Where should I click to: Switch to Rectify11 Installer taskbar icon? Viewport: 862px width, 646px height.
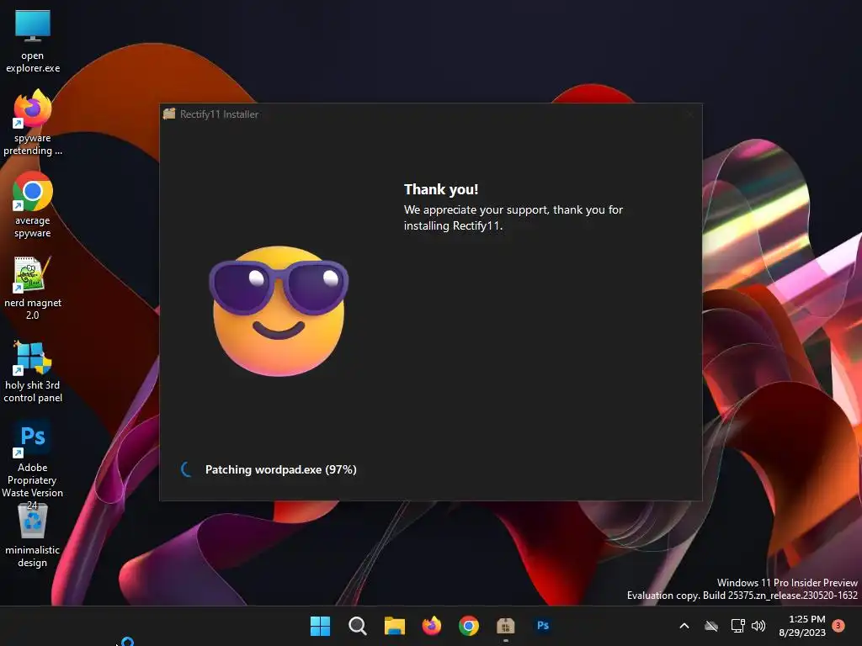point(505,626)
